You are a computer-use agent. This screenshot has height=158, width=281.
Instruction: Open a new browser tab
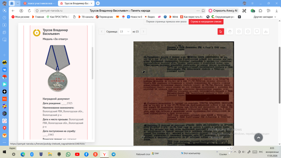coord(98,3)
